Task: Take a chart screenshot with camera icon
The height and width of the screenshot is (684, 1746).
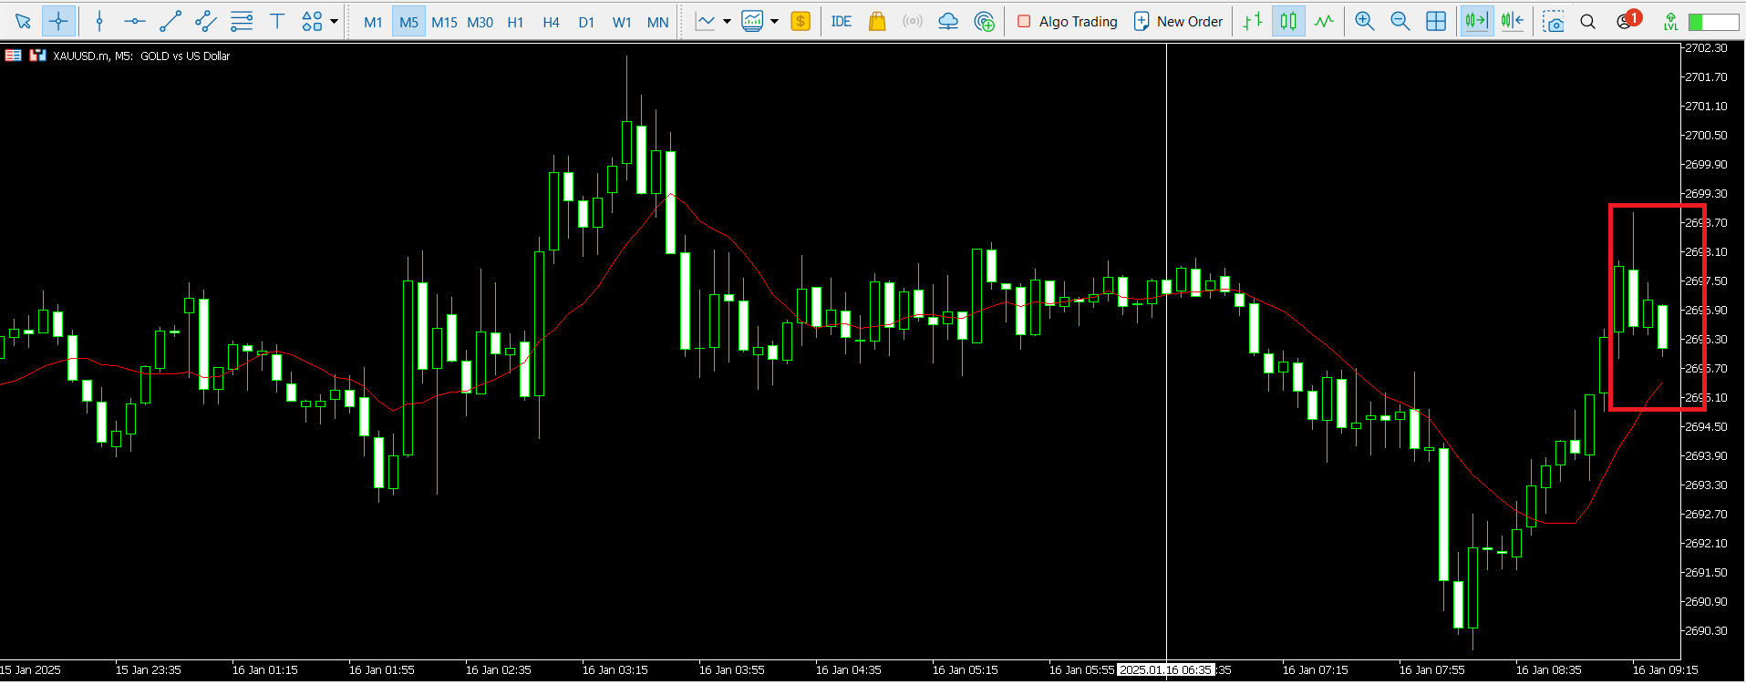Action: point(1553,21)
